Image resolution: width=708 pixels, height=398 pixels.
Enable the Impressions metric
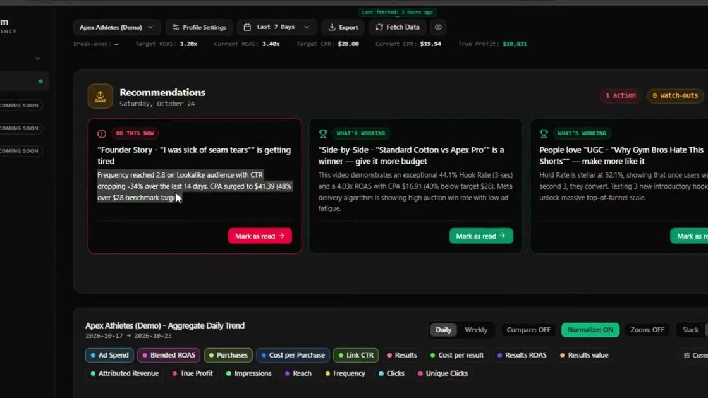click(x=248, y=373)
